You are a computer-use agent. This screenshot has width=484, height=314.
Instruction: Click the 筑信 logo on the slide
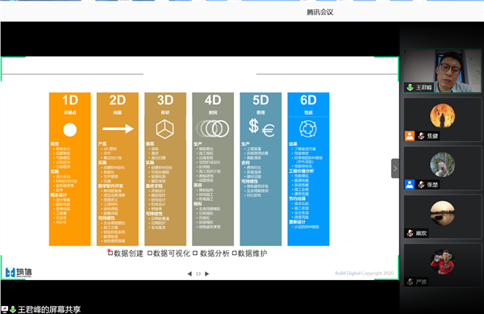19,272
